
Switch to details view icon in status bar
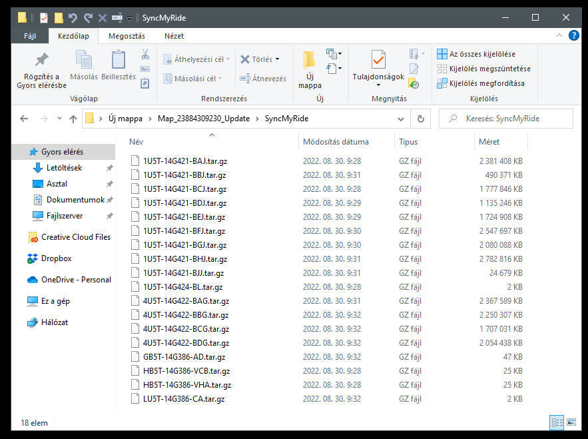(557, 423)
